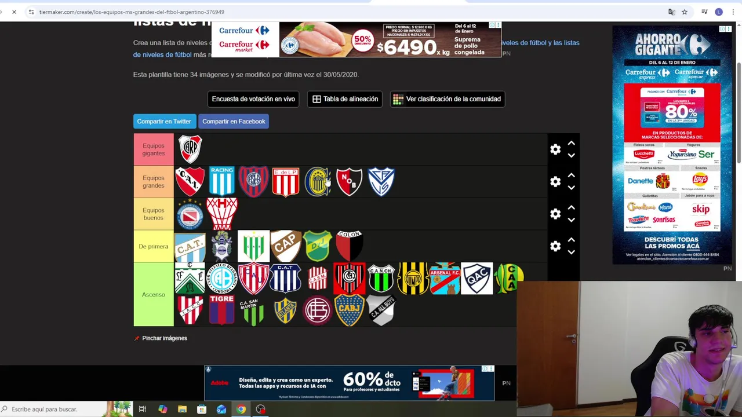Select the C.A.T. light-blue Tucumán crest
The image size is (742, 417).
click(190, 247)
